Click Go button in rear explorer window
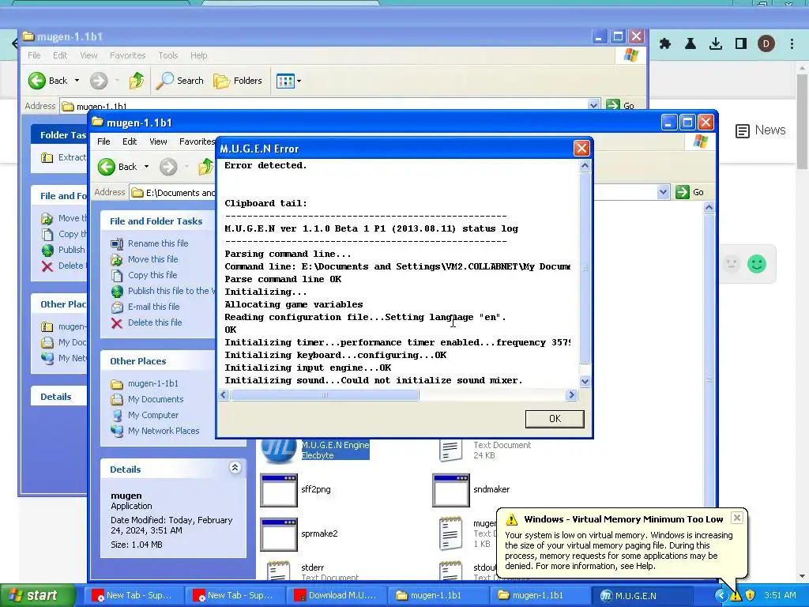The image size is (809, 607). [x=621, y=105]
